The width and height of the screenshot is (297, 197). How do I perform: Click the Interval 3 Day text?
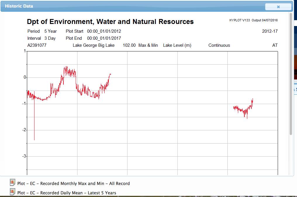tap(42, 38)
